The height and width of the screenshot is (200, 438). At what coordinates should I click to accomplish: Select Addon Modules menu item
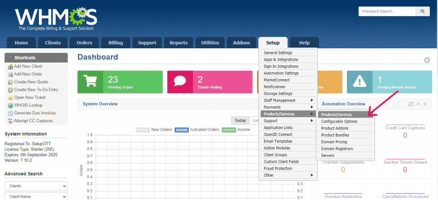tap(288, 148)
